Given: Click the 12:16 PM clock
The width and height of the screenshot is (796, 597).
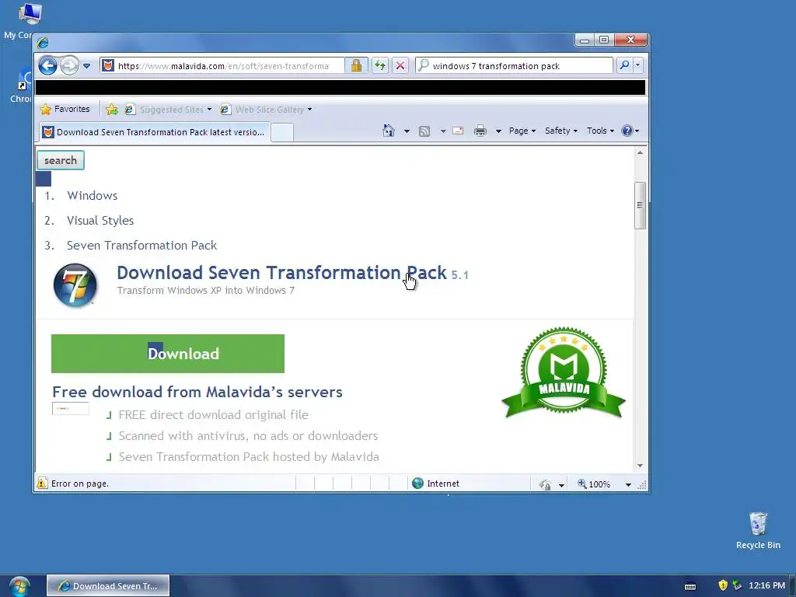Looking at the screenshot, I should [x=766, y=585].
